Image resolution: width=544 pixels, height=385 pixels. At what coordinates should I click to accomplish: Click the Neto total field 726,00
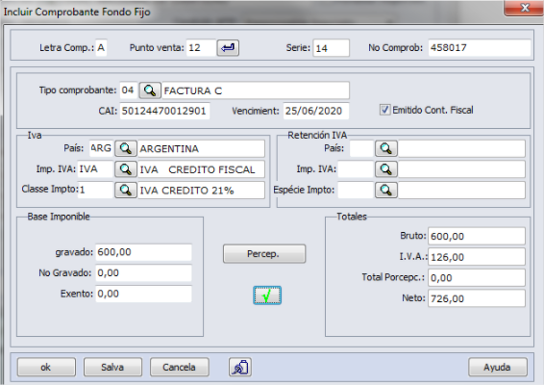477,298
